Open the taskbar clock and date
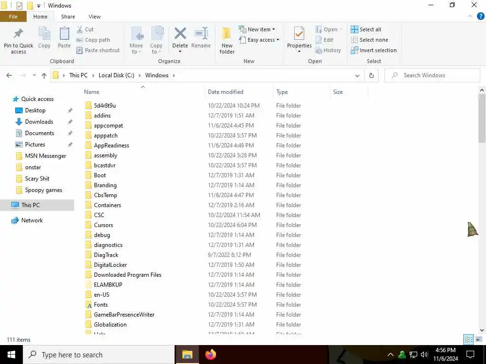 445,355
